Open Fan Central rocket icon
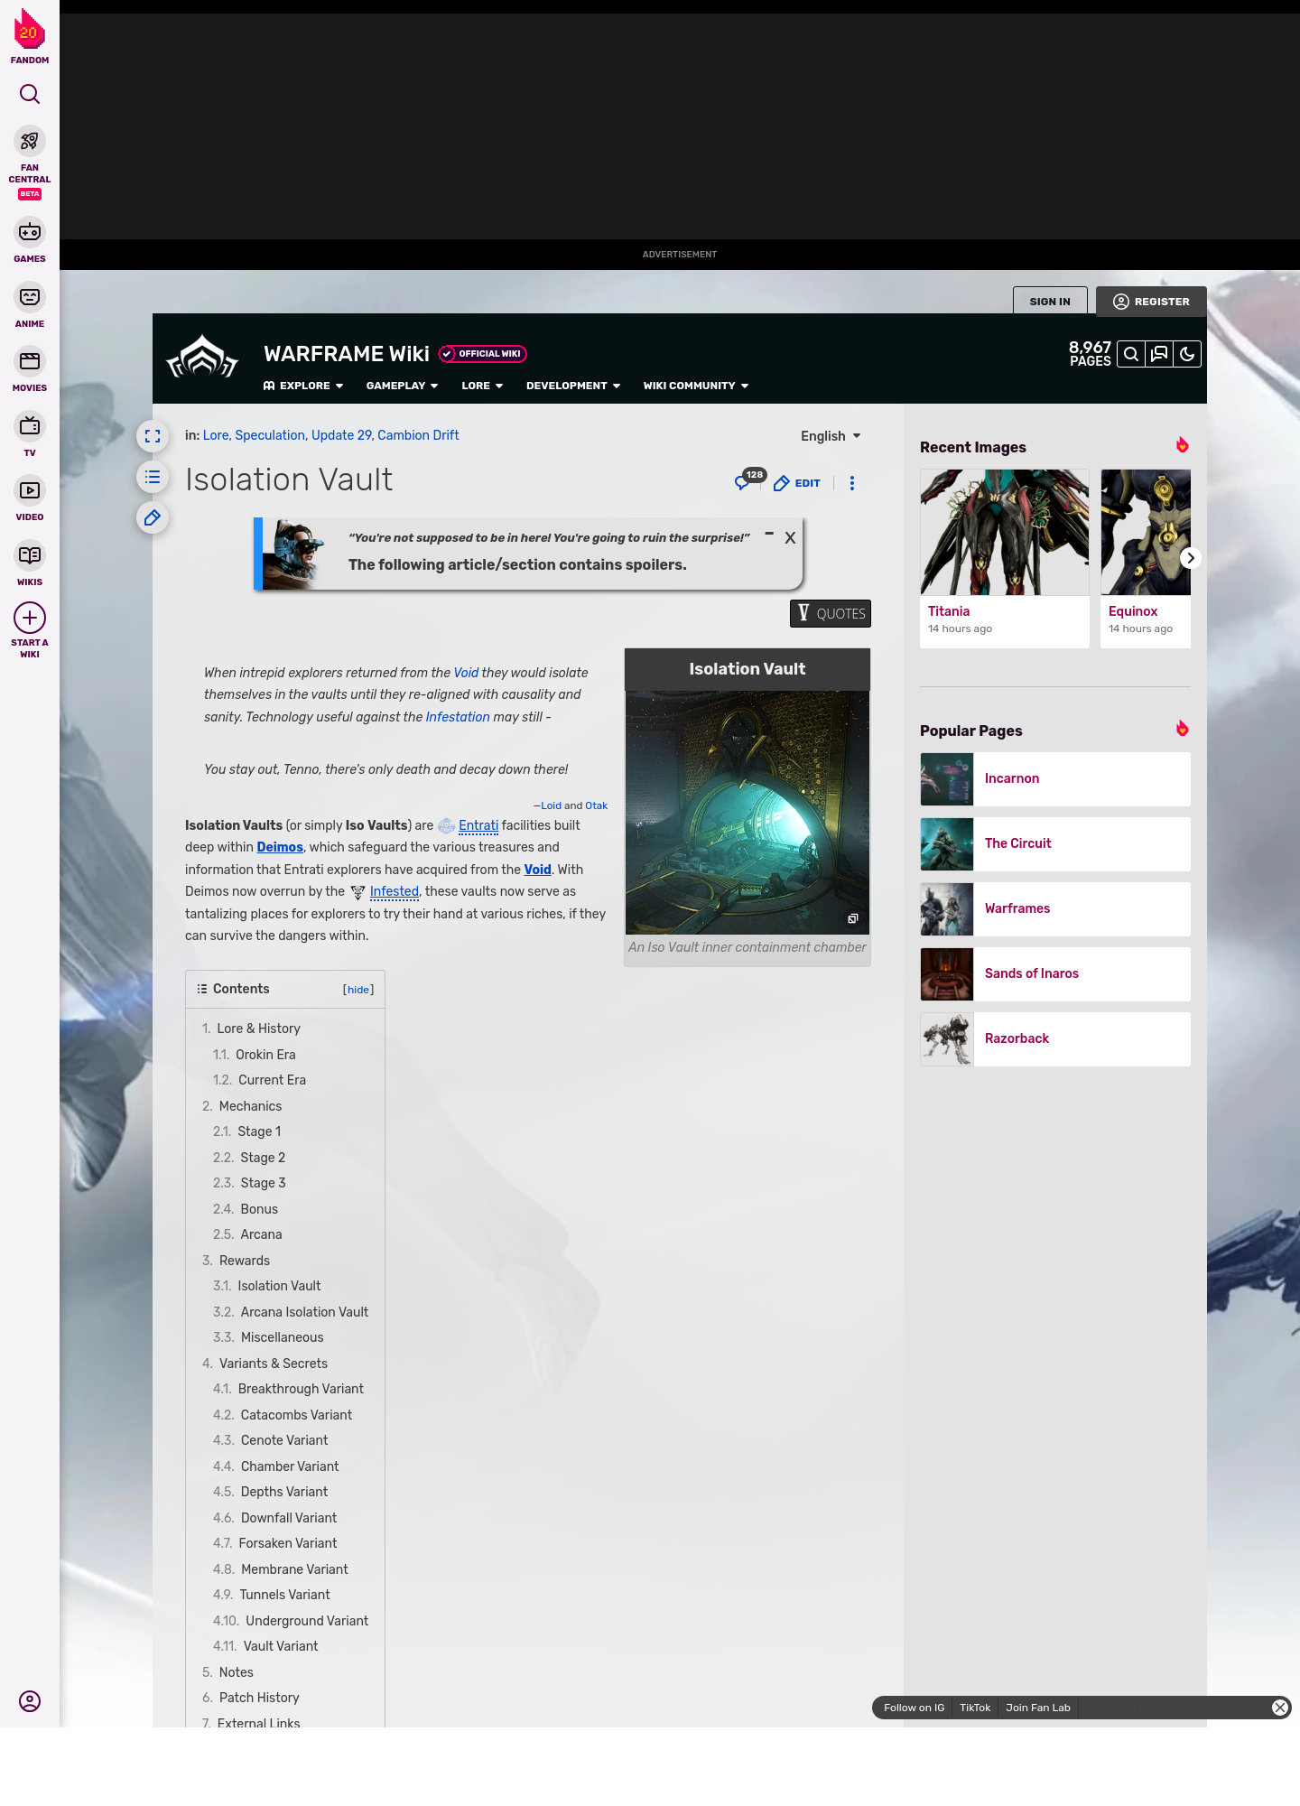The width and height of the screenshot is (1300, 1806). click(30, 141)
